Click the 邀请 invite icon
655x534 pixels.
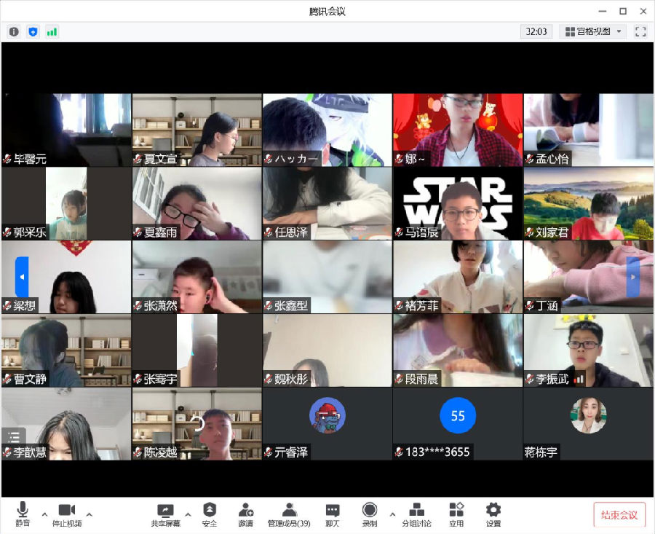point(246,514)
